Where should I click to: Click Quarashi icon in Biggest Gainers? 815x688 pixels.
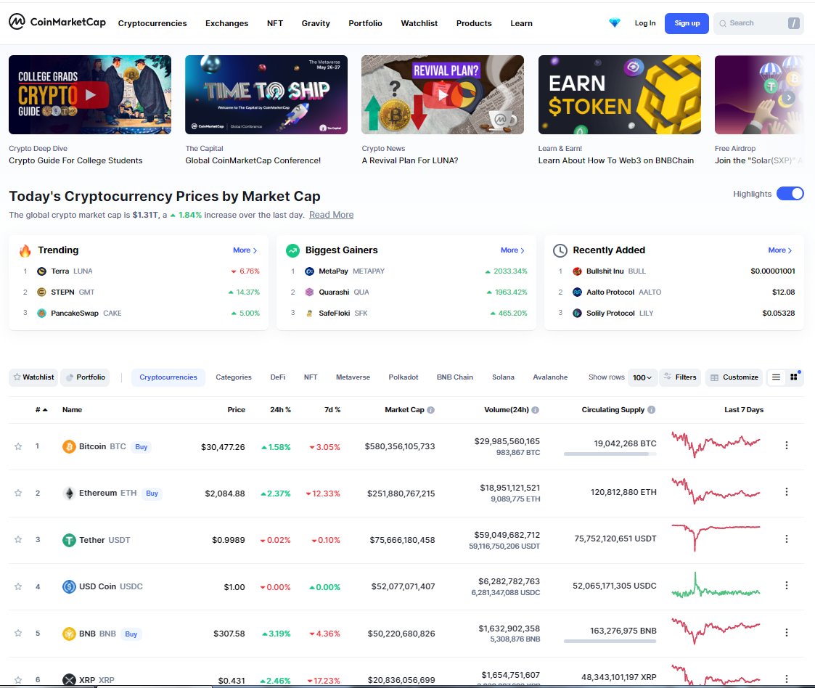click(309, 292)
